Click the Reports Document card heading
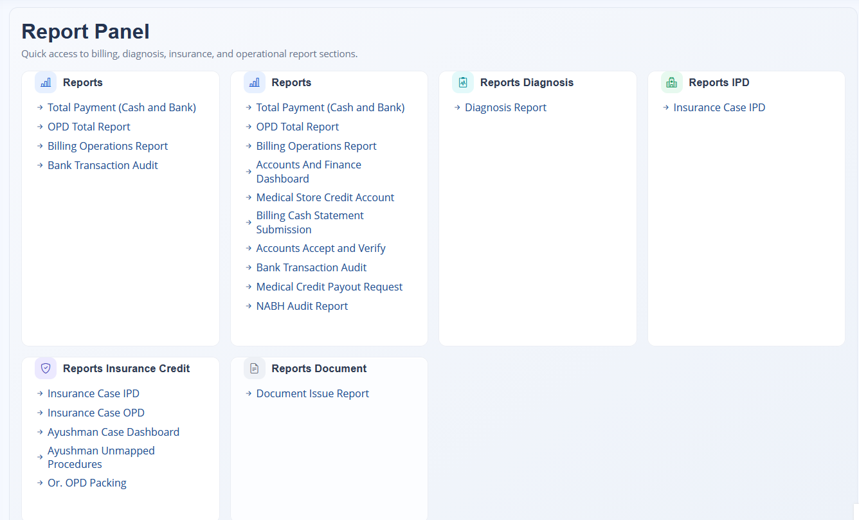 pyautogui.click(x=319, y=368)
